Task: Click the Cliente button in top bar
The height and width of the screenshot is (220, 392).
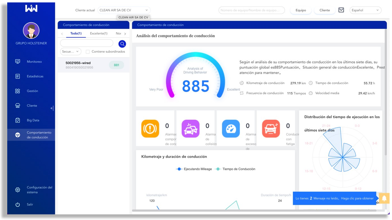Action: [325, 10]
